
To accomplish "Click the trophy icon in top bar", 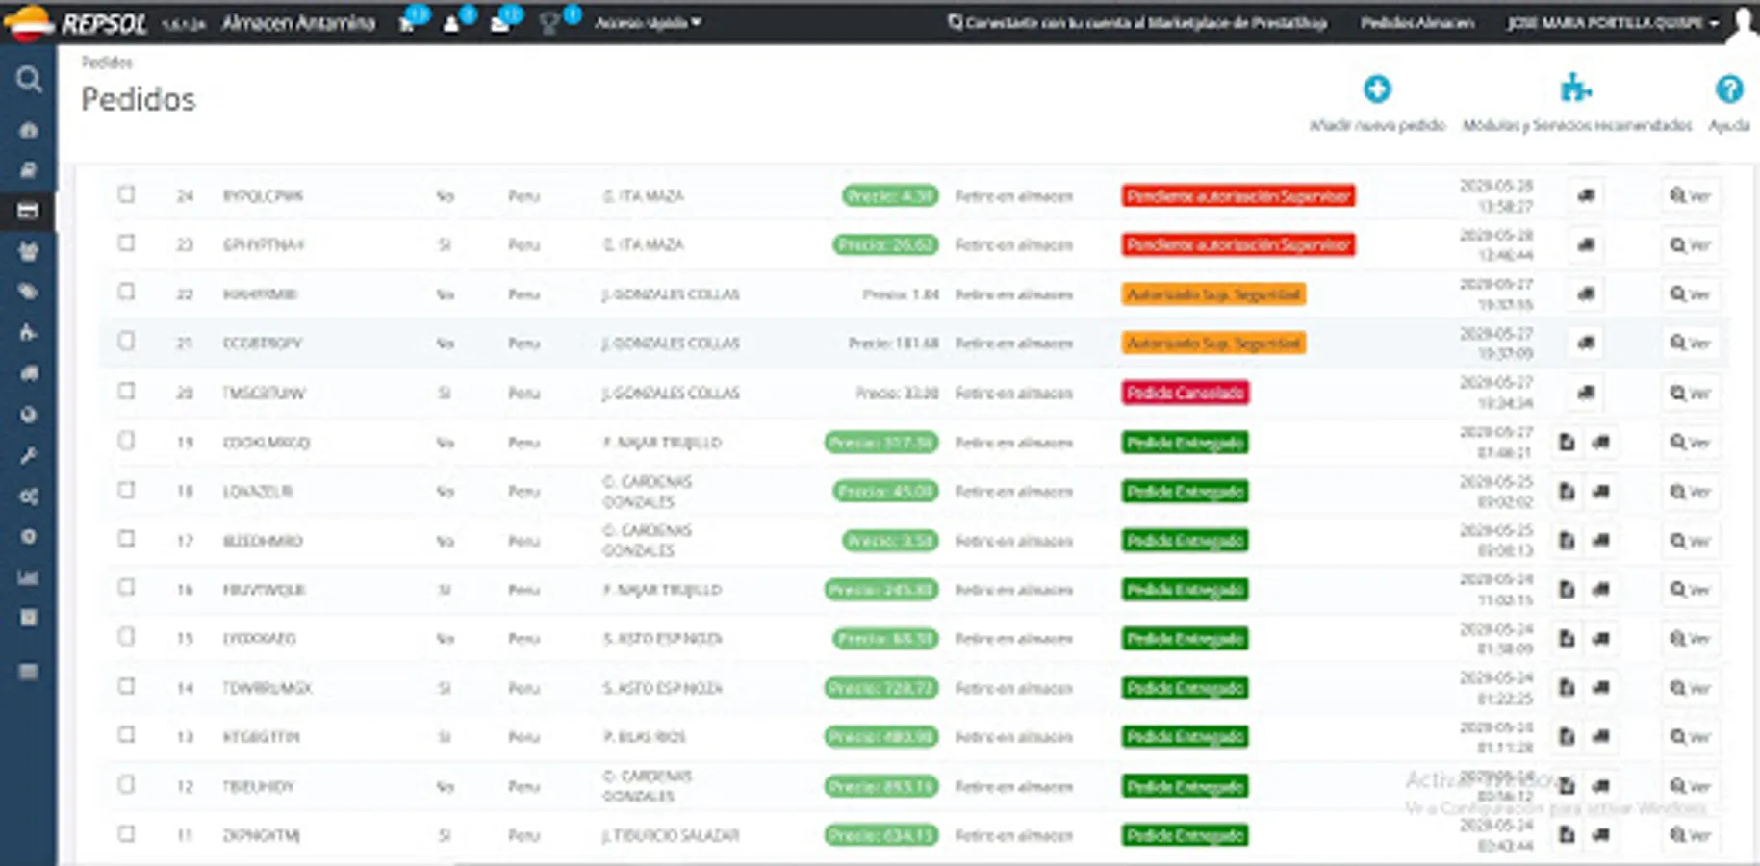I will [x=549, y=23].
